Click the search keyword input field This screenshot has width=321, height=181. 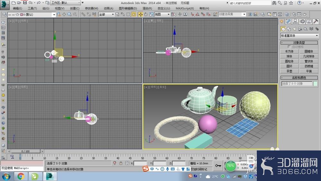pos(250,3)
